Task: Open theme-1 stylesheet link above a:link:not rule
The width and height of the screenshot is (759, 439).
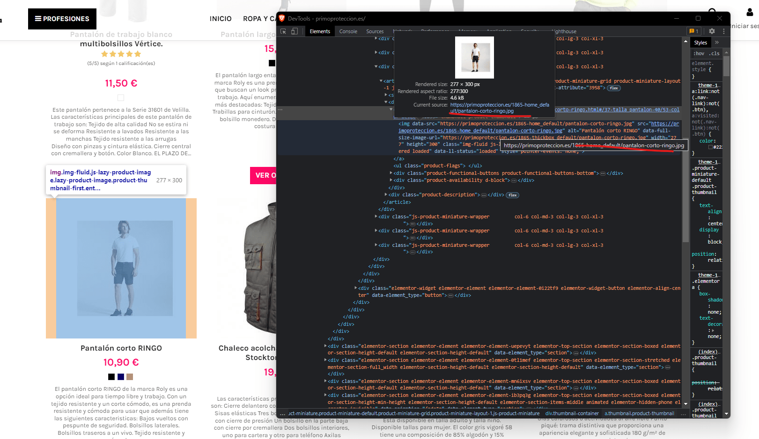Action: pos(708,85)
